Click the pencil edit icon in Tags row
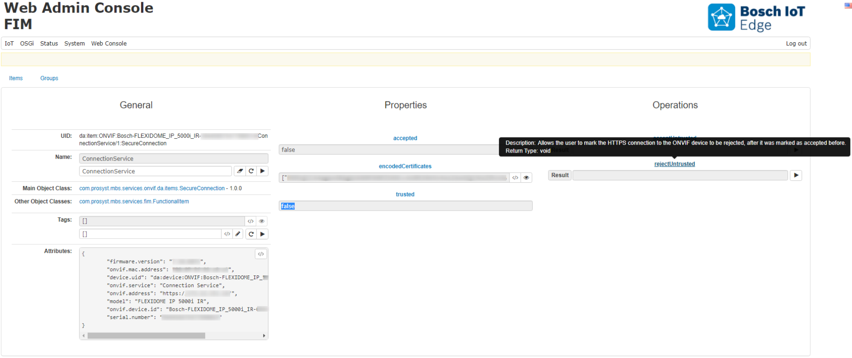 pyautogui.click(x=238, y=234)
